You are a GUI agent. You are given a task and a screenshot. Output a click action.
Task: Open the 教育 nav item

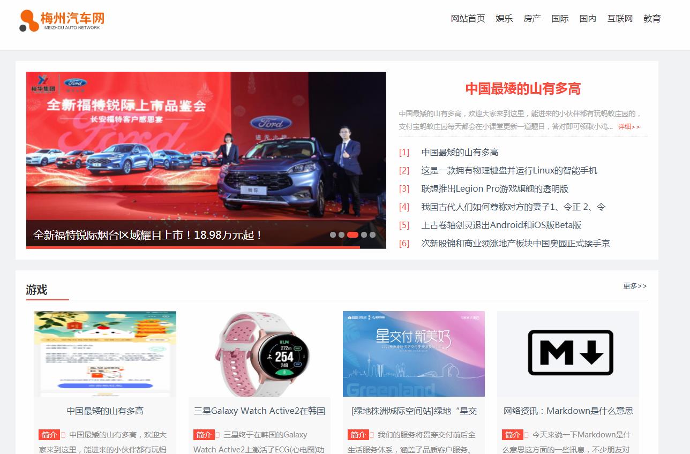point(652,19)
